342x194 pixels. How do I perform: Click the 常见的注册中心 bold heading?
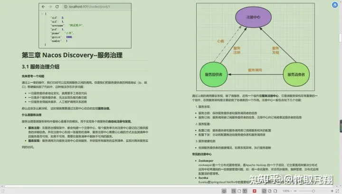(202, 154)
